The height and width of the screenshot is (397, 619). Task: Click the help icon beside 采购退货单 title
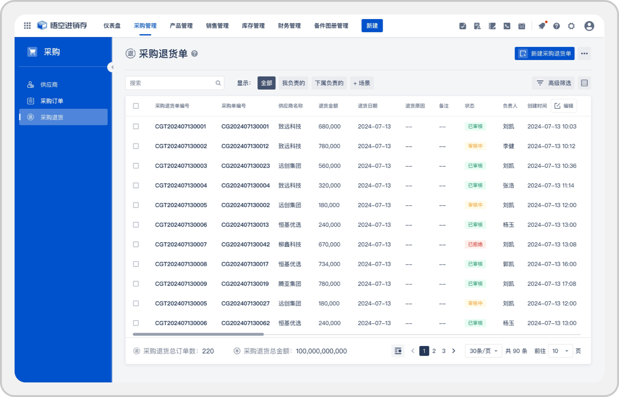tap(194, 54)
